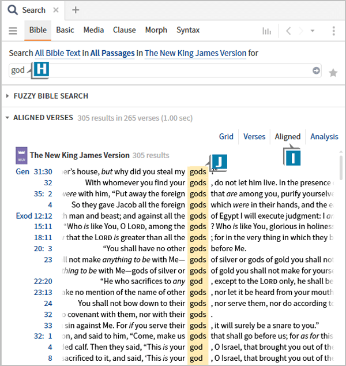Select the Bible search tab
Image resolution: width=346 pixels, height=366 pixels.
click(x=37, y=30)
